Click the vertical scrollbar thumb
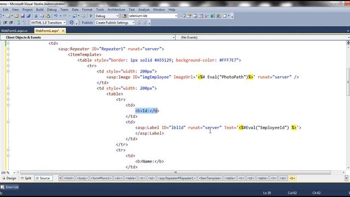The width and height of the screenshot is (350, 197). click(x=348, y=82)
